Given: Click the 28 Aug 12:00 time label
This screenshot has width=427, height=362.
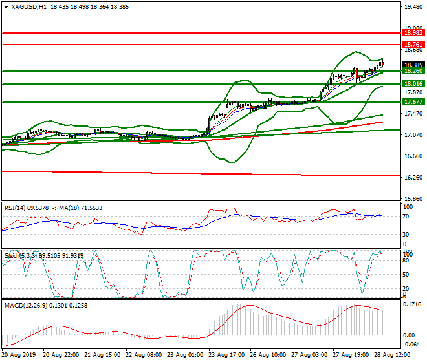Looking at the screenshot, I should pos(392,355).
